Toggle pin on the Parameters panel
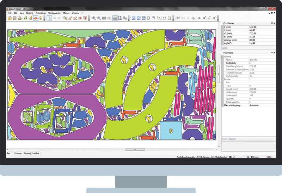 pyautogui.click(x=271, y=53)
